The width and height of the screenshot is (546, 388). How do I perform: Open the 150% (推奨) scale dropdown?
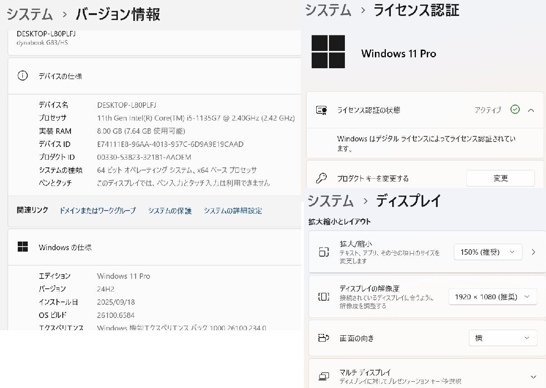[x=488, y=252]
